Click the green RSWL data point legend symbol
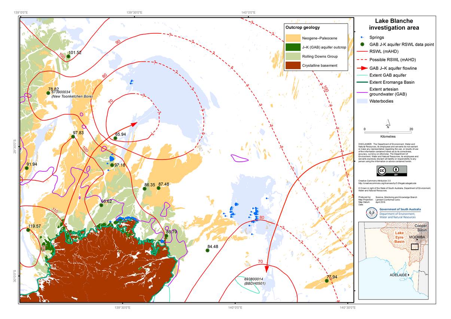Viewport: 451px width, 319px height. (362, 45)
